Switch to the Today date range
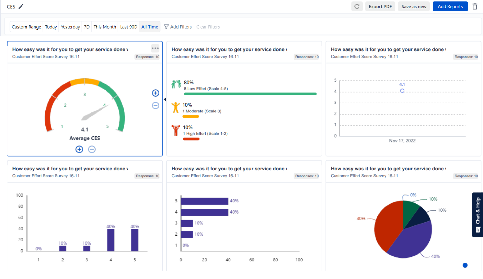 [x=51, y=27]
